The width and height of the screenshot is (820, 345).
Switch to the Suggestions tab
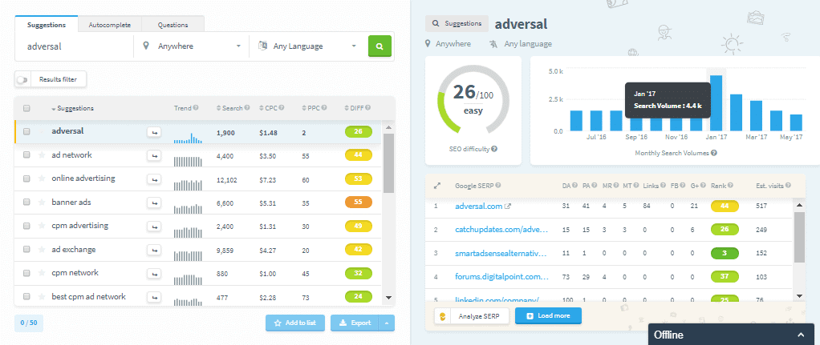click(47, 25)
